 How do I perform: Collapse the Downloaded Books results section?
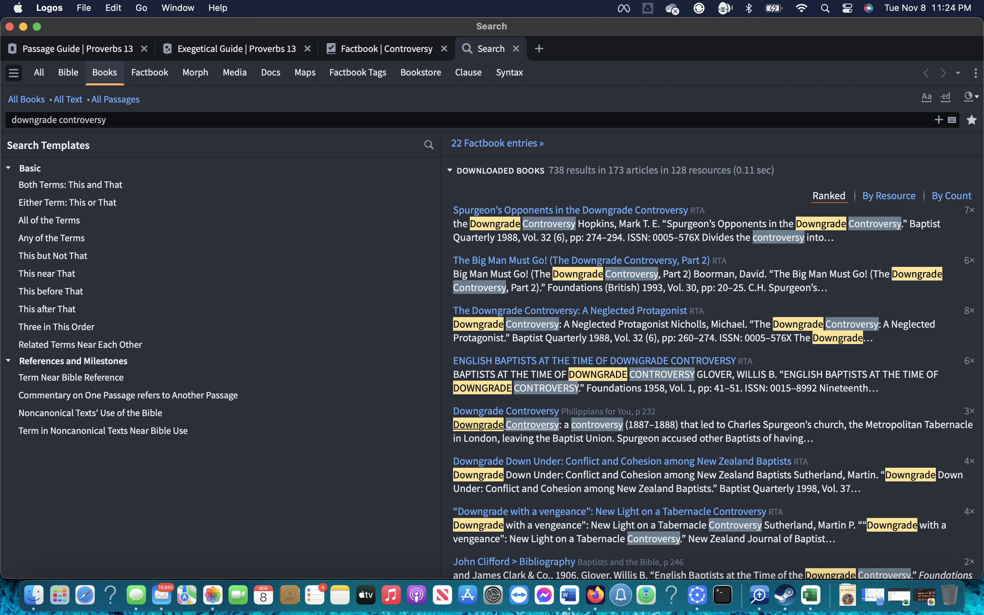tap(449, 170)
